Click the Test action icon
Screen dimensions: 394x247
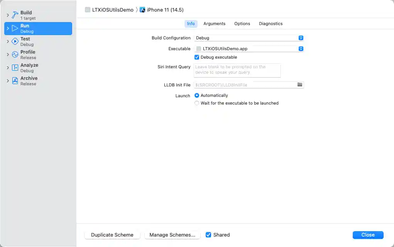[15, 41]
